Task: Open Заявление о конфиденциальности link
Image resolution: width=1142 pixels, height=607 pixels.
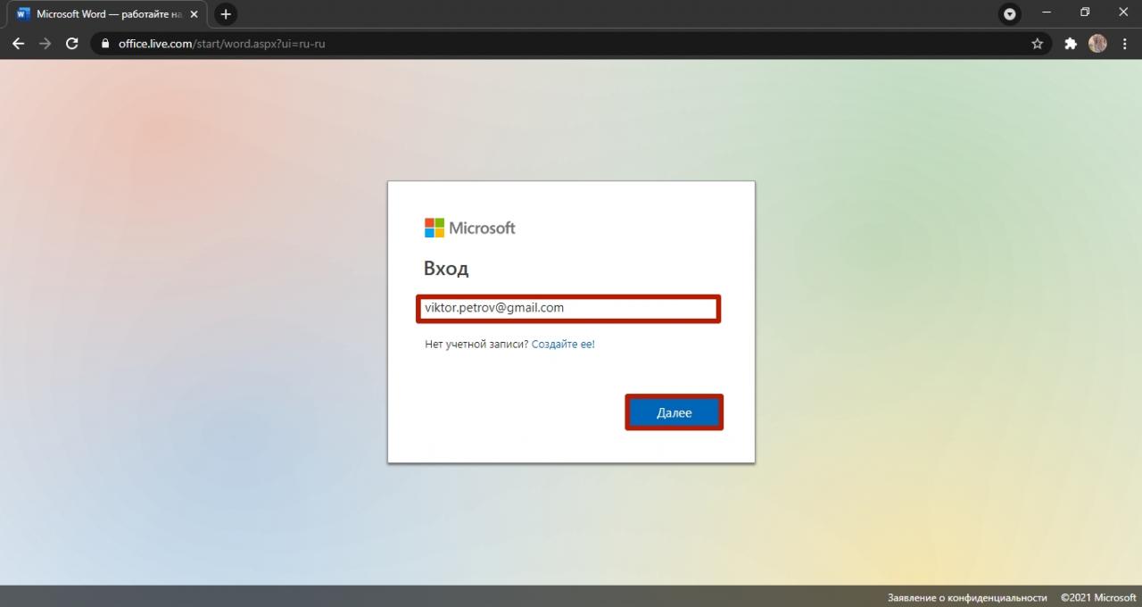Action: [x=967, y=597]
